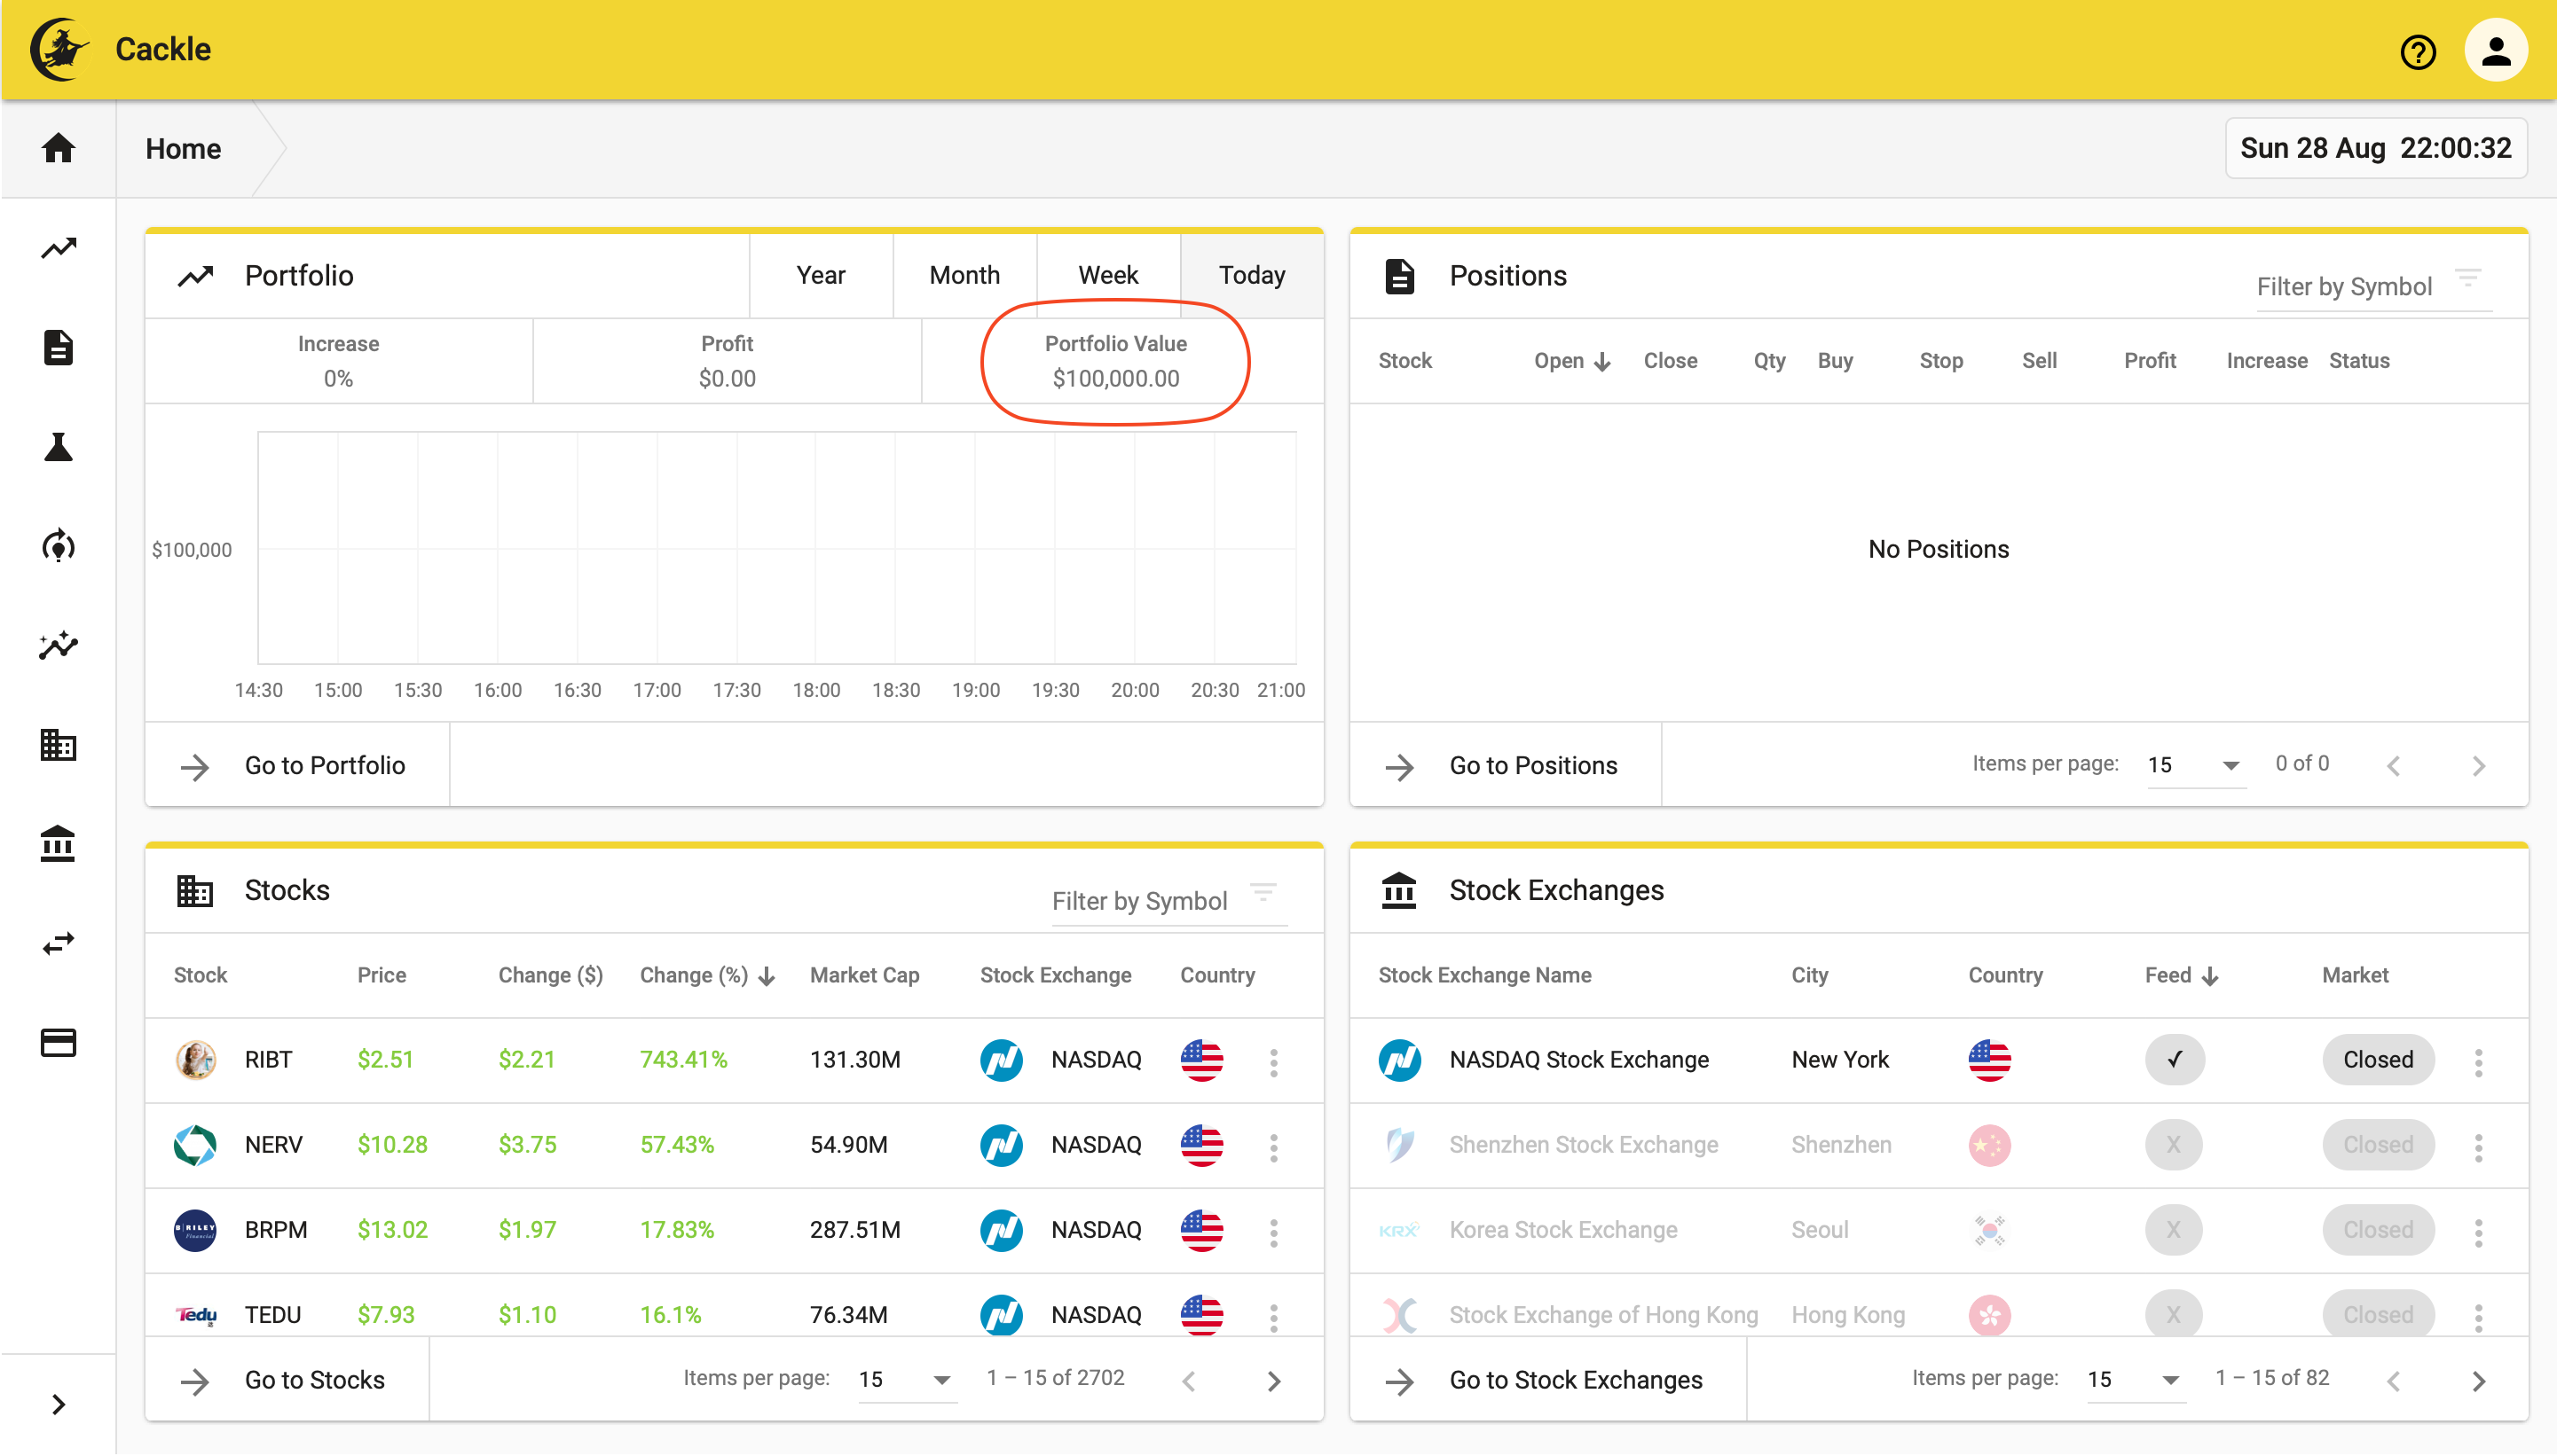Open the RIBT row more options menu
This screenshot has height=1456, width=2557.
pos(1273,1062)
